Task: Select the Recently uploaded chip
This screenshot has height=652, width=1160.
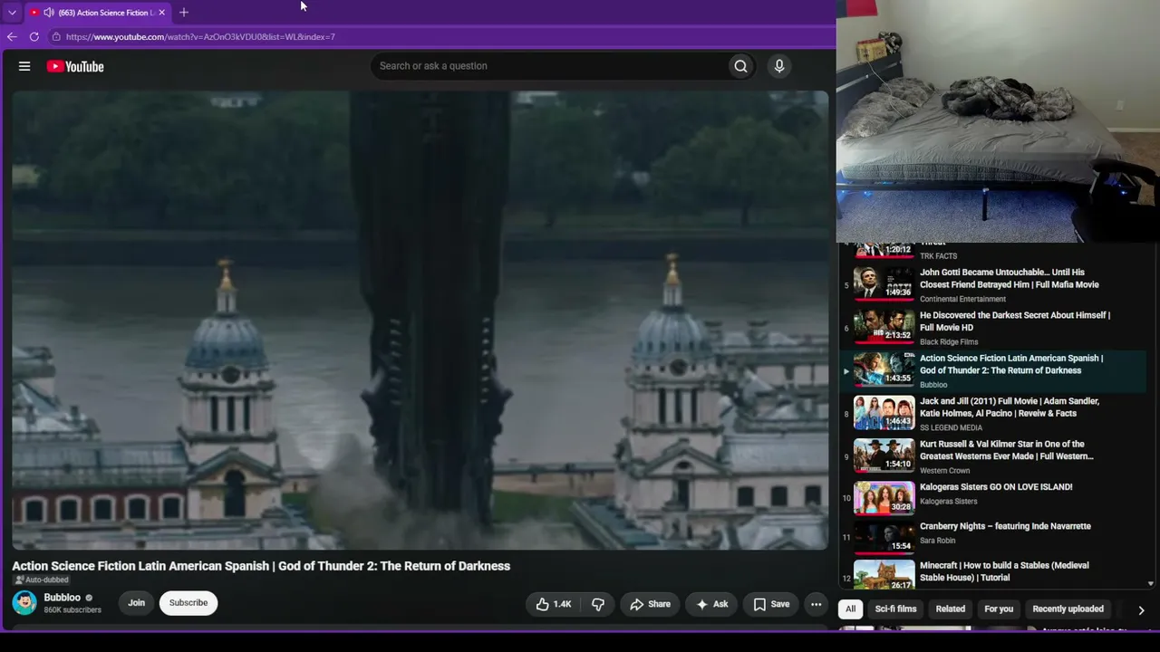Action: click(1068, 609)
